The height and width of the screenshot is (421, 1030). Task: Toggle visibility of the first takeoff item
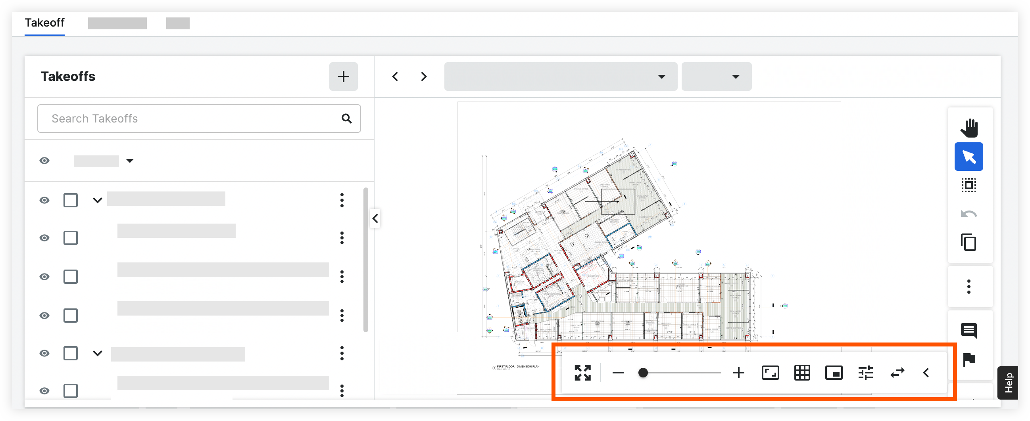pyautogui.click(x=44, y=200)
